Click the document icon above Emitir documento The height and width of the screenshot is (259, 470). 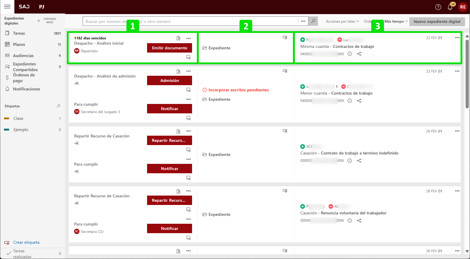pos(178,38)
